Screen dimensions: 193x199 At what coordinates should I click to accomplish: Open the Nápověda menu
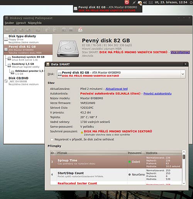click(x=35, y=23)
